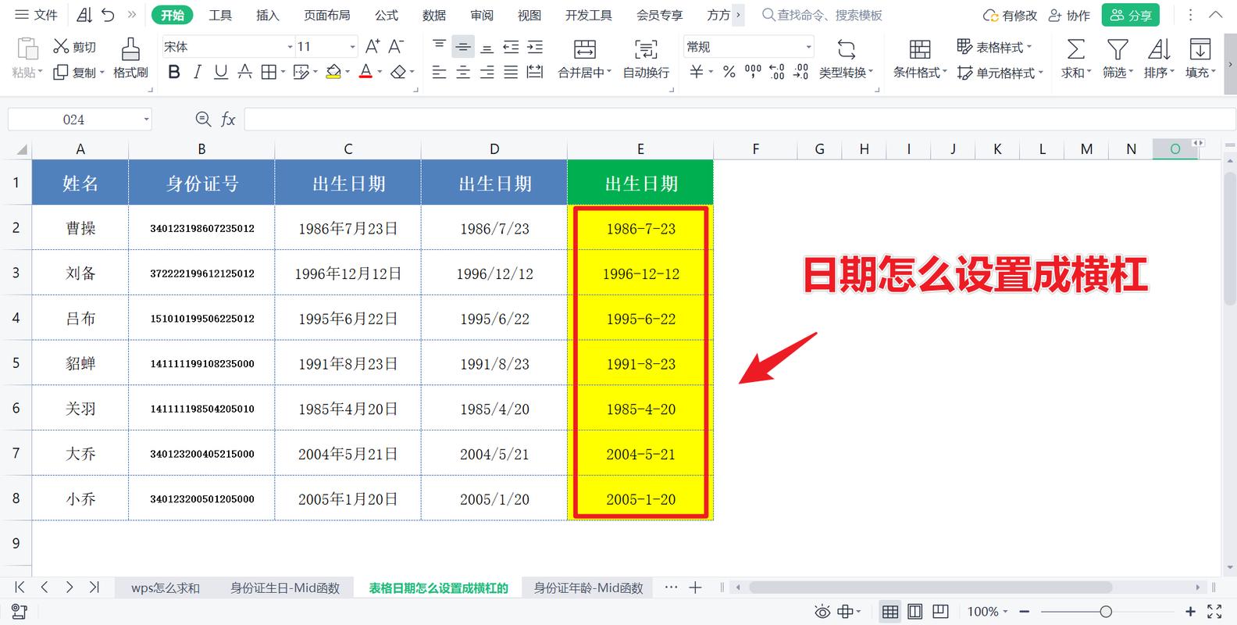Open the 身份证年龄-Mid函数 sheet tab
The width and height of the screenshot is (1237, 625).
[589, 587]
